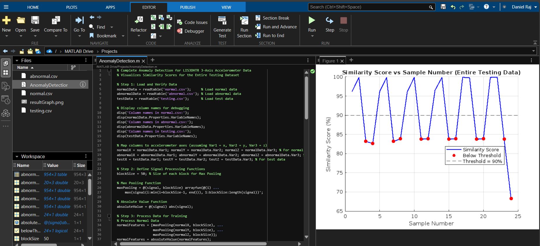
Task: Open the address bar path dropdown
Action: pos(534,51)
